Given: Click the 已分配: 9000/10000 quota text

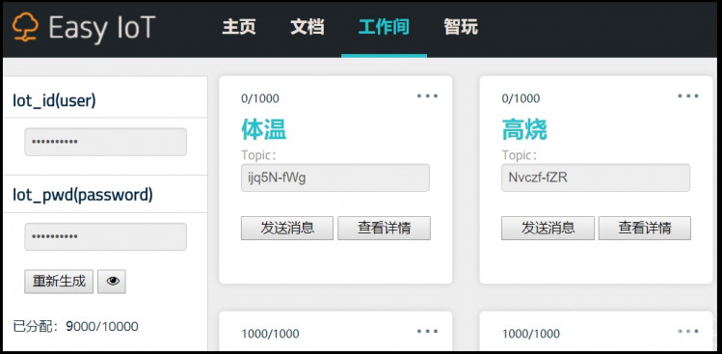Looking at the screenshot, I should pos(75,327).
